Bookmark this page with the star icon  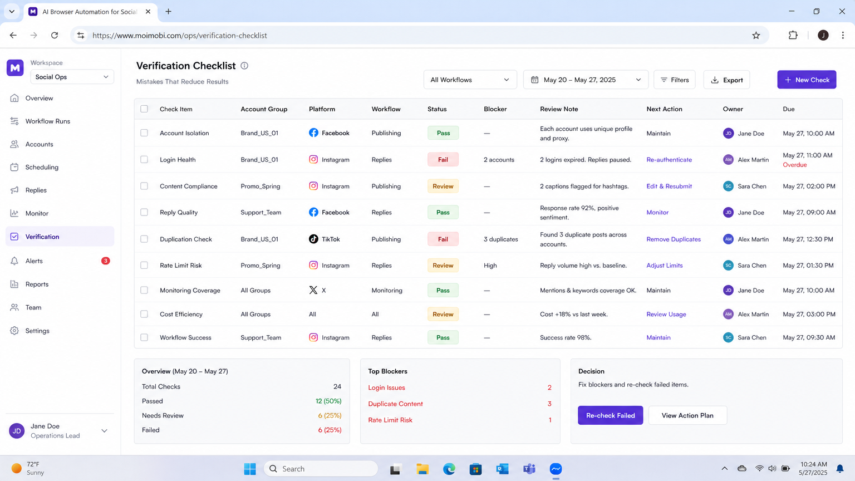tap(756, 35)
